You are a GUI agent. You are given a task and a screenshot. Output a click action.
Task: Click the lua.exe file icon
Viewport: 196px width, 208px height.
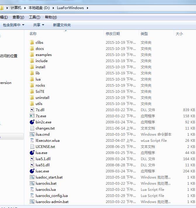[x=32, y=153]
